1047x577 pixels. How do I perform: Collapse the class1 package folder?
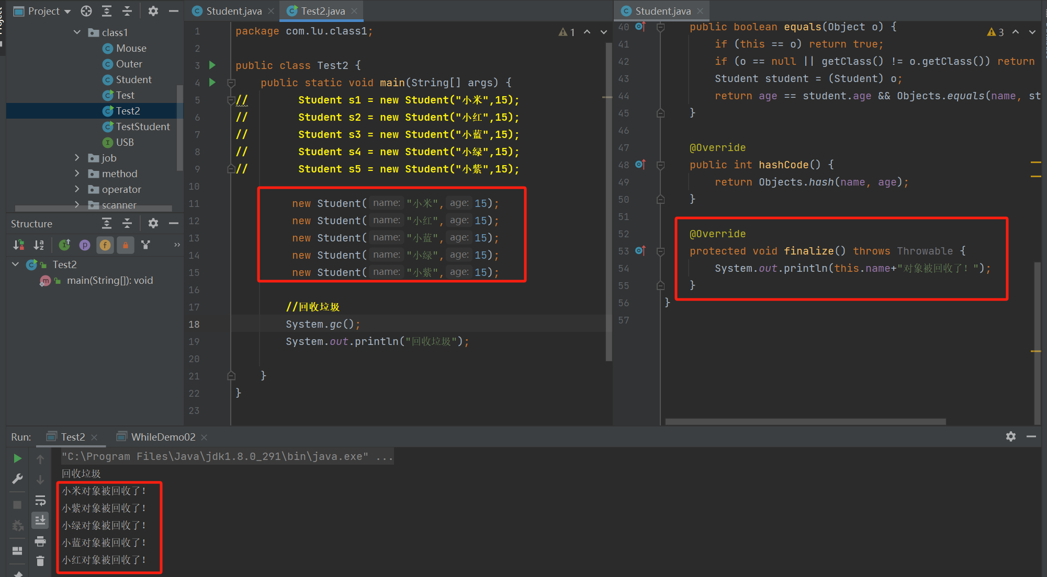pos(77,32)
